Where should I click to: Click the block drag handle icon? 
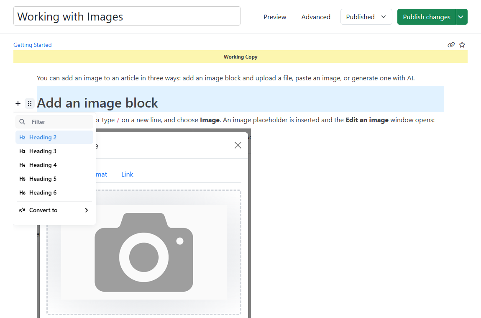(29, 103)
